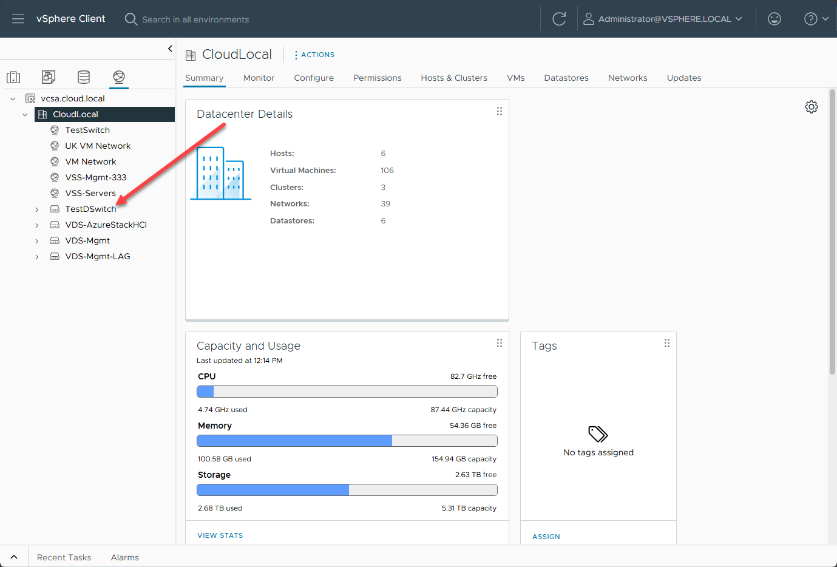Open the settings gear for cards
The image size is (837, 567).
coord(811,107)
